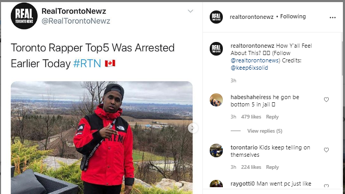Expand View replies (5) under habeshaheiress

[265, 131]
